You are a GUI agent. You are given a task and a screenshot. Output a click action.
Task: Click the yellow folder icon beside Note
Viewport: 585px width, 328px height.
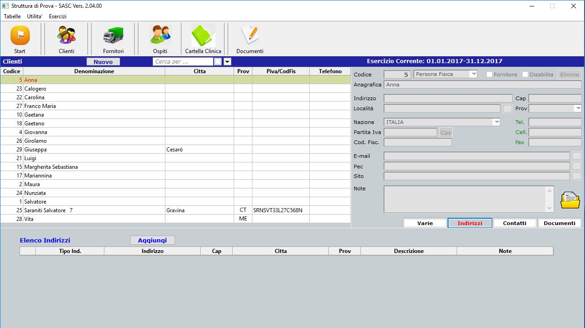pos(570,199)
